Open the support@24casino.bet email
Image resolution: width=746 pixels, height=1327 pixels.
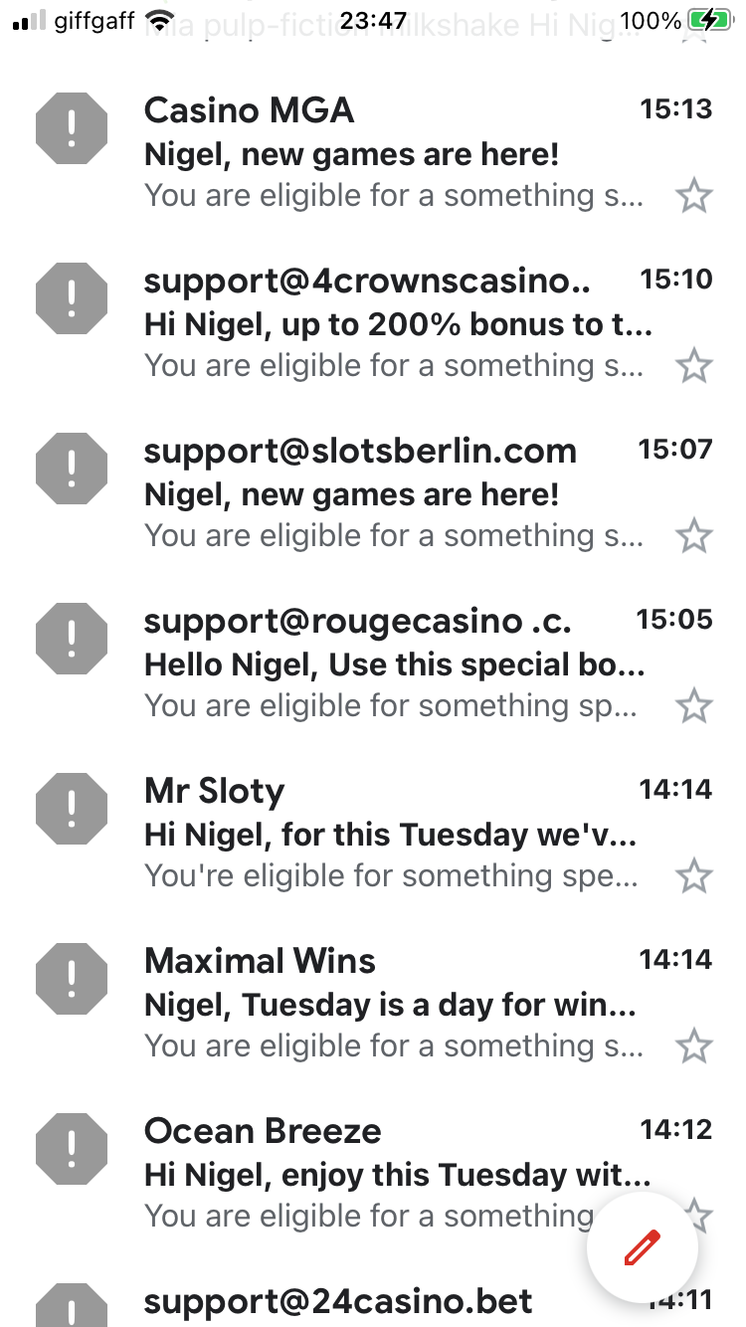338,1300
